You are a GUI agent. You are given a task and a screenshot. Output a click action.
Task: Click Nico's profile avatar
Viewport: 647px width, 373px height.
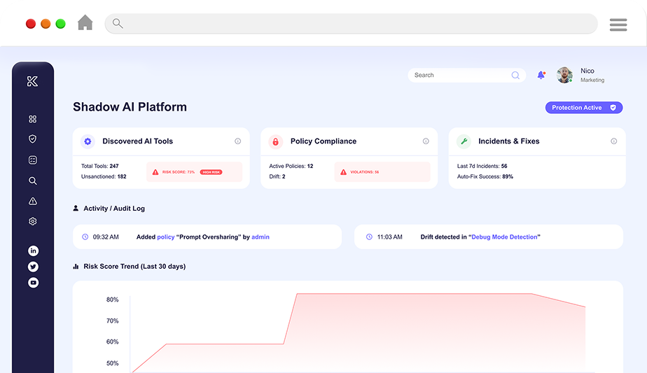[x=564, y=75]
